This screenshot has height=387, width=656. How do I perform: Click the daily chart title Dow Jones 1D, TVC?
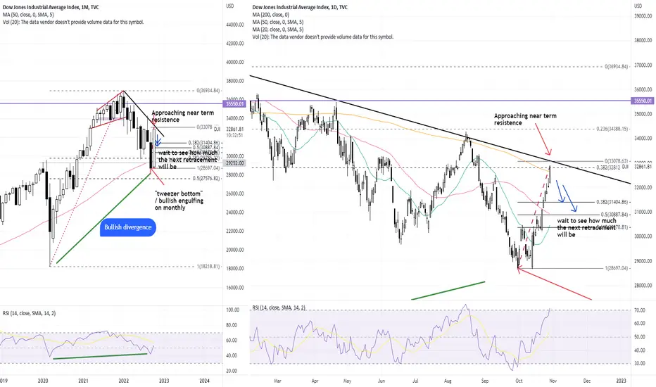click(300, 7)
